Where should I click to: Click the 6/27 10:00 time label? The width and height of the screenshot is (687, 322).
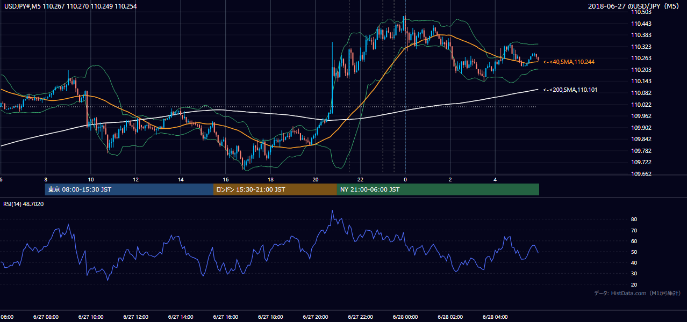point(90,317)
